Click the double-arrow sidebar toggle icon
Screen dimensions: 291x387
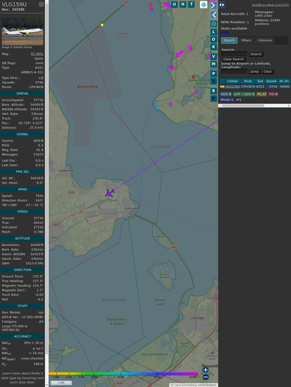pyautogui.click(x=222, y=5)
